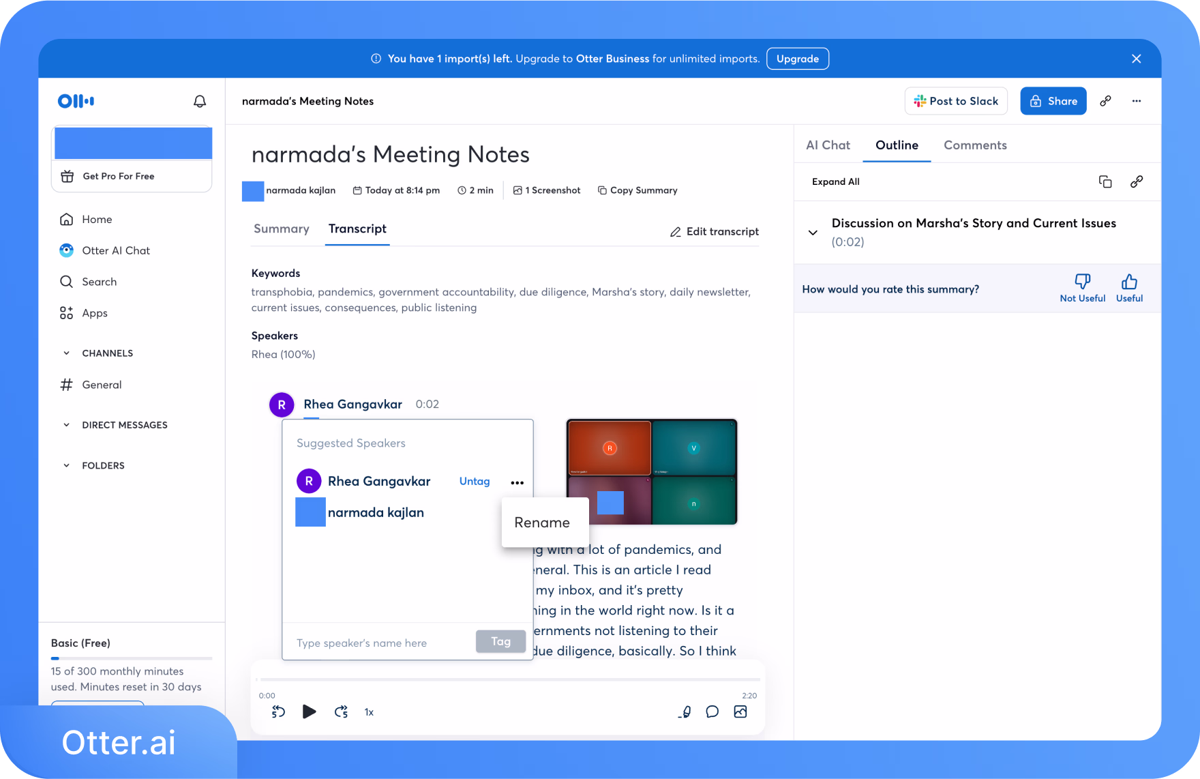Image resolution: width=1200 pixels, height=779 pixels.
Task: Dismiss the import banner
Action: (1137, 59)
